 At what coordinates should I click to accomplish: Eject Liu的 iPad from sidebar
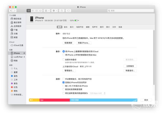24,57
